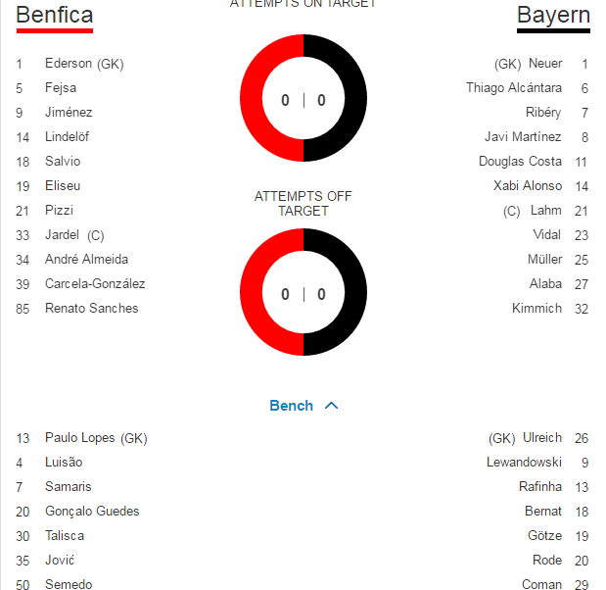Screen dimensions: 606x590
Task: Select Xabi Alonso in Bayern lineup
Action: click(528, 186)
